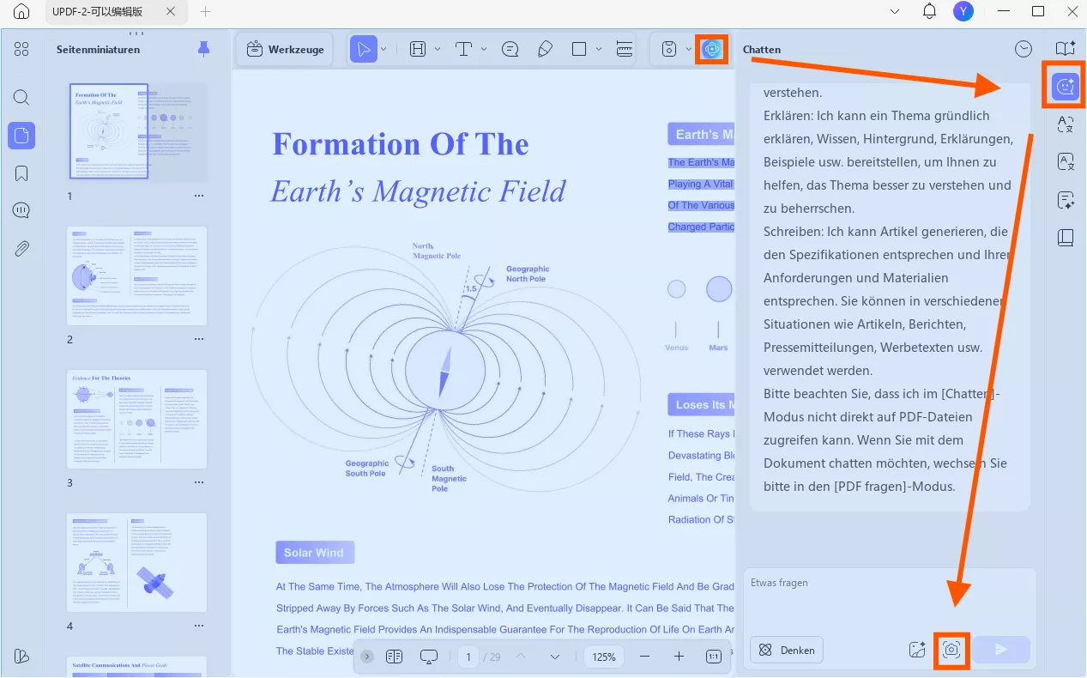Add a new tab with plus
Image resolution: width=1087 pixels, height=678 pixels.
click(x=204, y=12)
